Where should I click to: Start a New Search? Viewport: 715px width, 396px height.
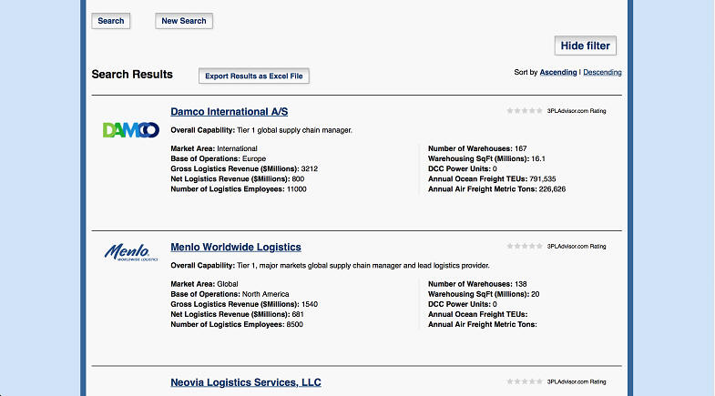(184, 21)
